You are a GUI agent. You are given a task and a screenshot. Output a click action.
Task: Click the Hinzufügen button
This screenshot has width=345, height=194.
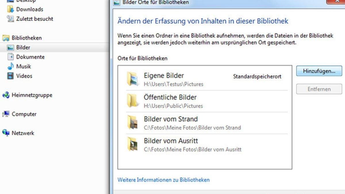[x=319, y=71]
